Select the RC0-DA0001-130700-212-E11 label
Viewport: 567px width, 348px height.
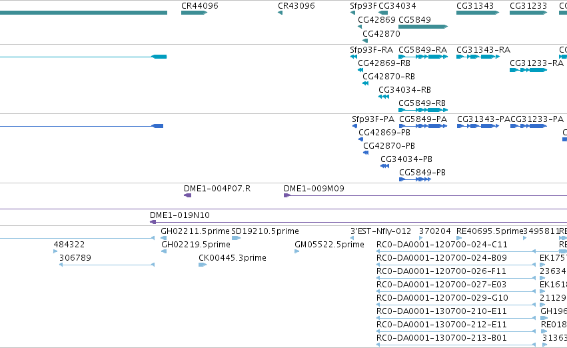click(442, 325)
